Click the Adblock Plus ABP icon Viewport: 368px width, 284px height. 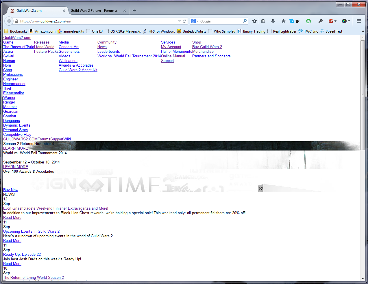pyautogui.click(x=331, y=21)
